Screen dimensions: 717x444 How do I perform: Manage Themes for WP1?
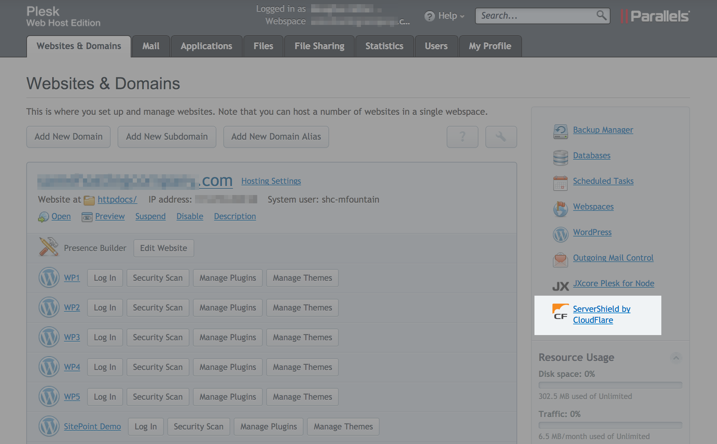pyautogui.click(x=302, y=278)
